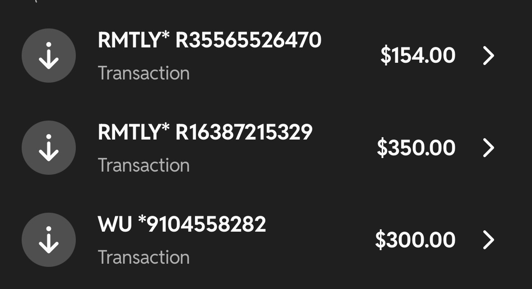This screenshot has height=289, width=532.
Task: Expand the $350.00 transaction chevron
Action: (489, 148)
